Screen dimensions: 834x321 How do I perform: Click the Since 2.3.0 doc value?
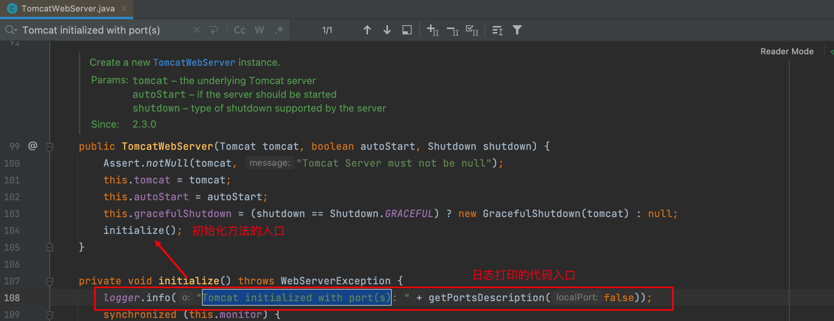click(x=144, y=124)
